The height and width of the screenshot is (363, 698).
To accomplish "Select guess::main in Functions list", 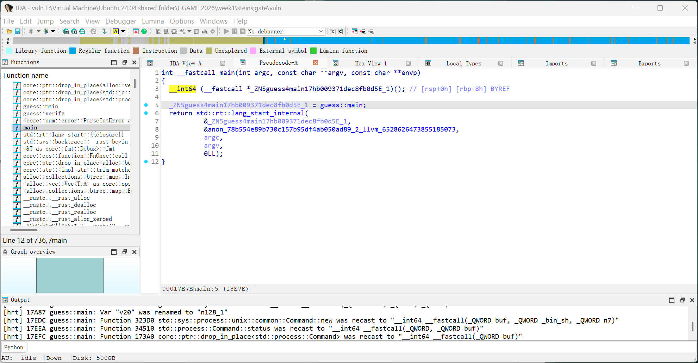I will 40,106.
